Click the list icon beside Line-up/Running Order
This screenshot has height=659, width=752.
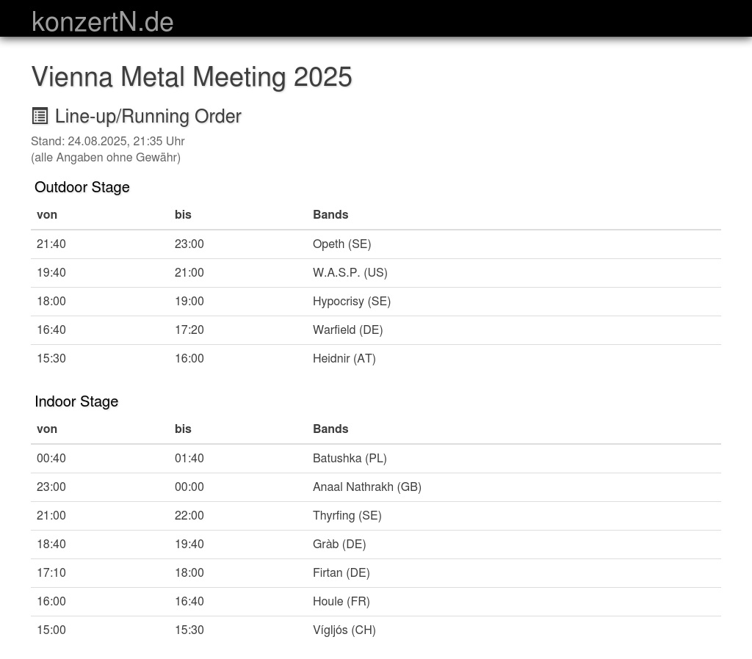tap(40, 116)
